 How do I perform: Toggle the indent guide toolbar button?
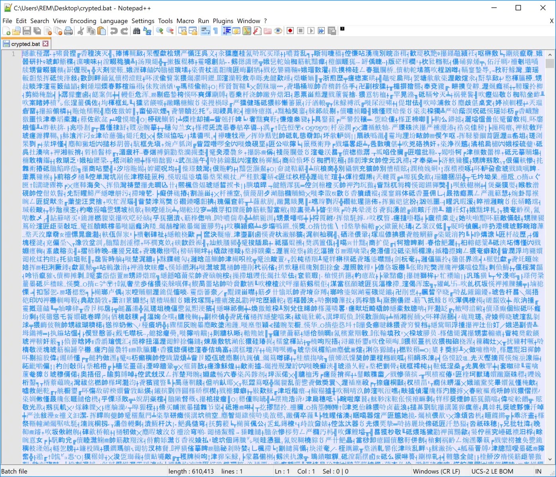click(227, 31)
